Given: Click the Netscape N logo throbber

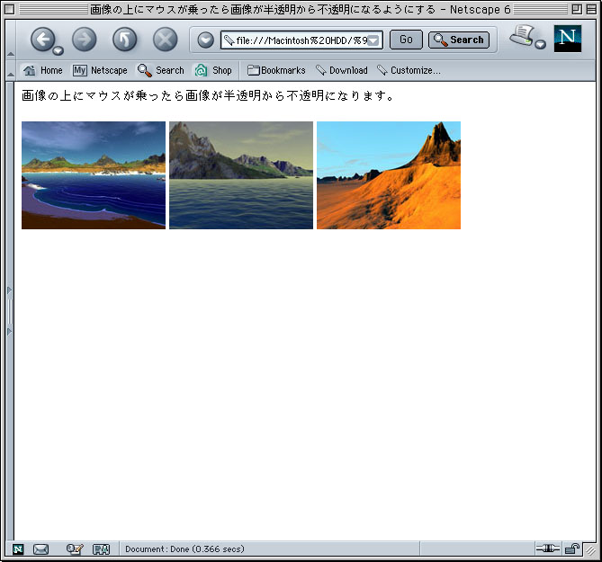Looking at the screenshot, I should point(568,39).
